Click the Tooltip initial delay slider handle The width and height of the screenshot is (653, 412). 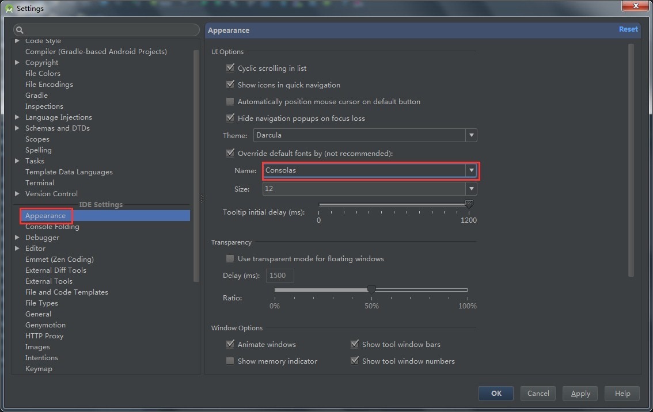(469, 204)
